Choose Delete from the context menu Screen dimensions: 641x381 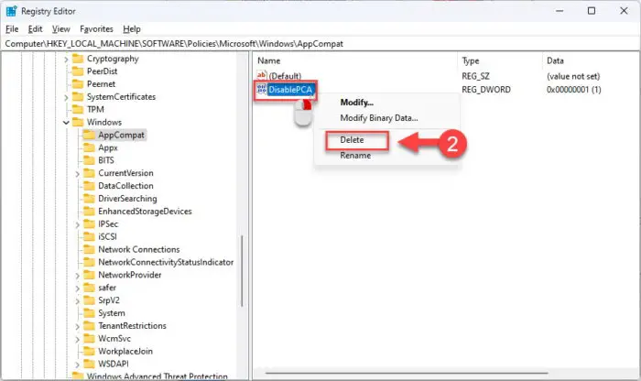click(x=352, y=140)
